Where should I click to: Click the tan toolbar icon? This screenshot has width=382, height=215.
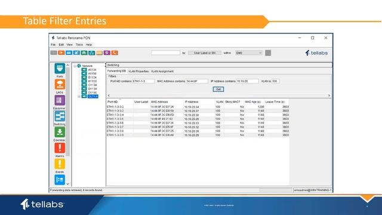(99, 53)
